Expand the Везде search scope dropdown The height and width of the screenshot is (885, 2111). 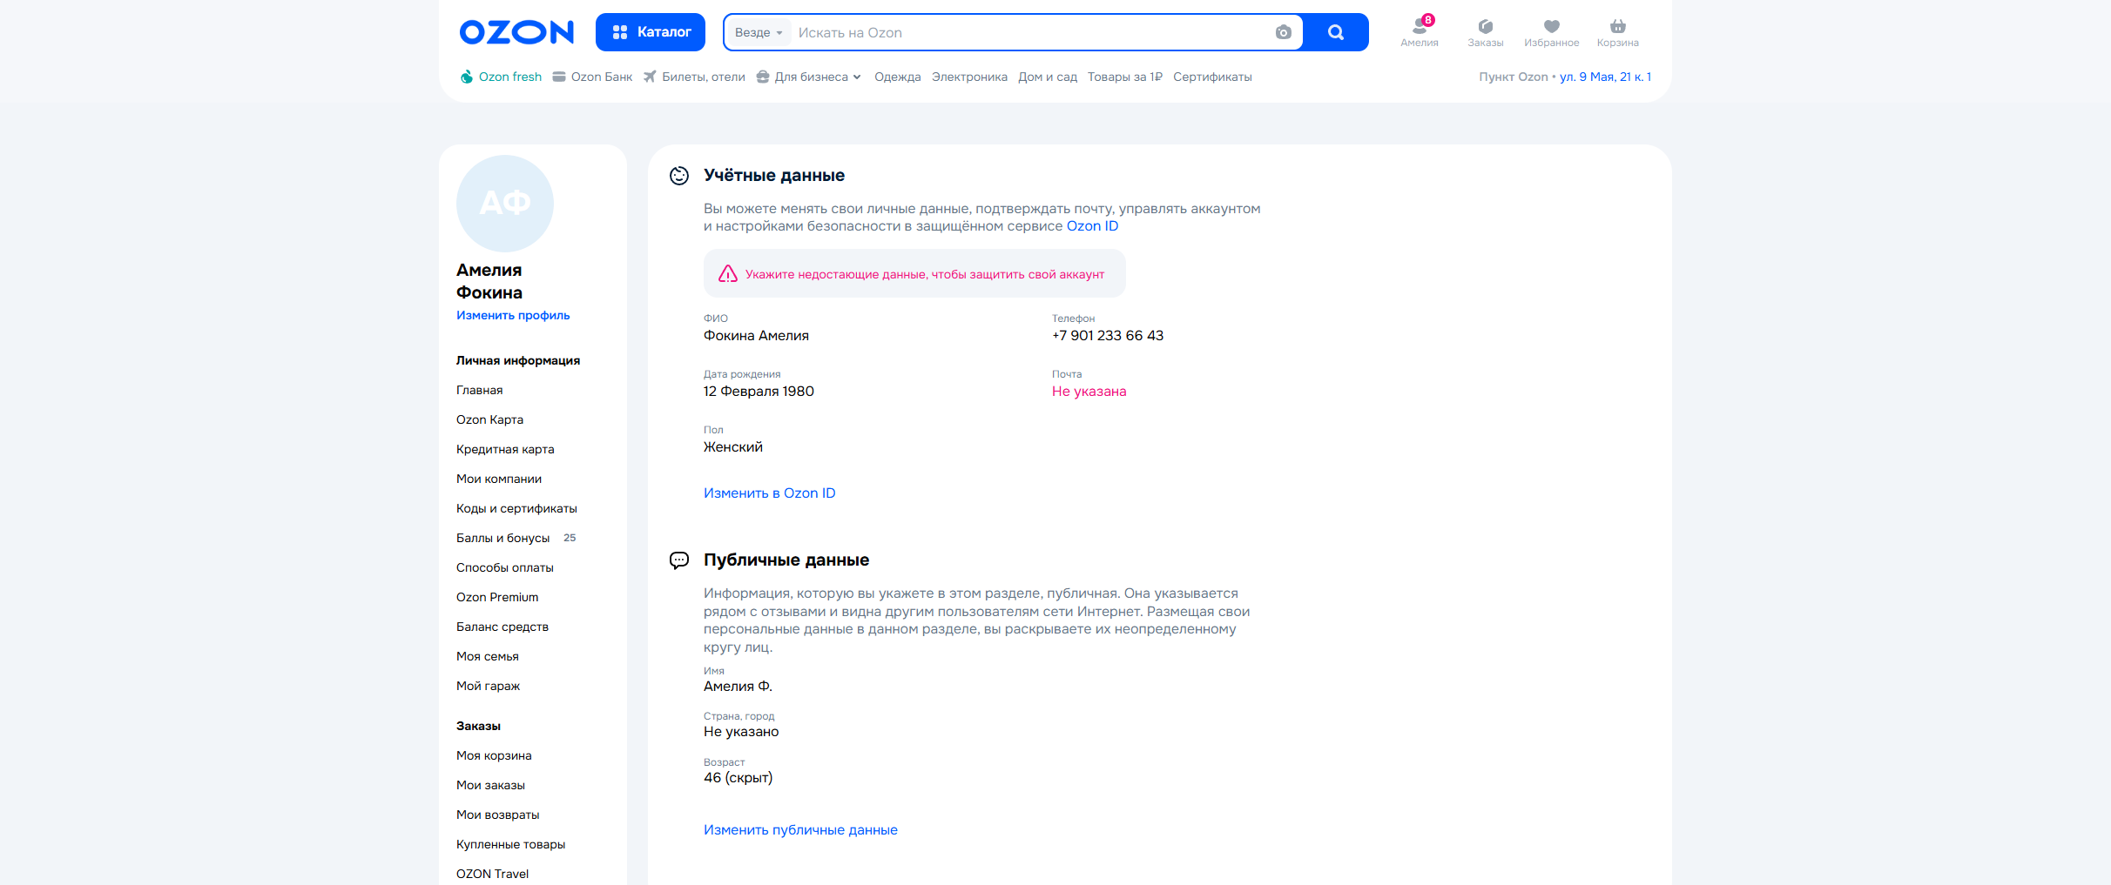point(759,32)
